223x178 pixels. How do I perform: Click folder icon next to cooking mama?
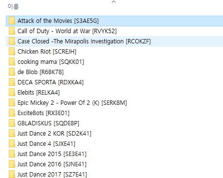(12, 62)
